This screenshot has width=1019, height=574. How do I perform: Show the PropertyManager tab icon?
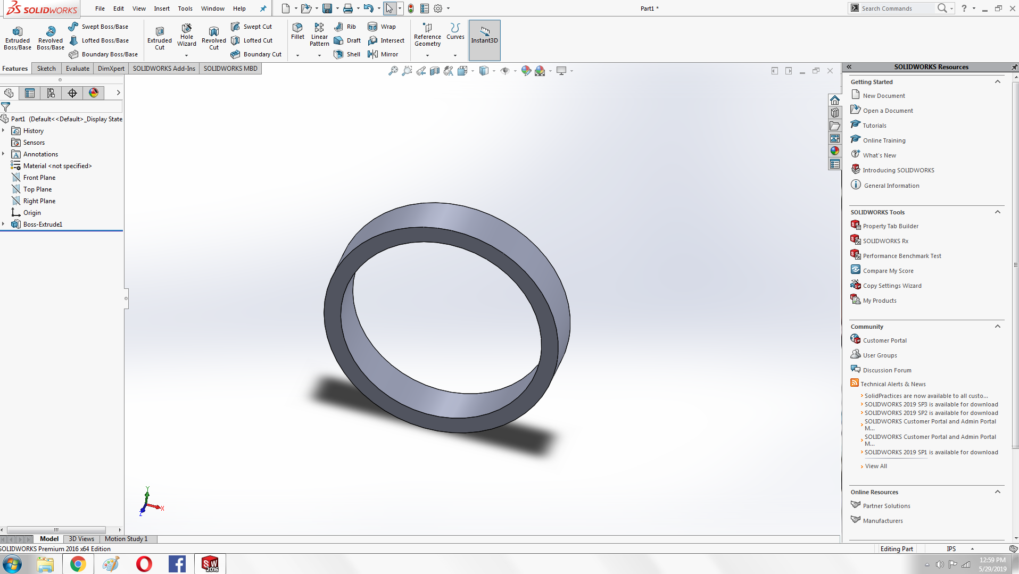click(30, 93)
